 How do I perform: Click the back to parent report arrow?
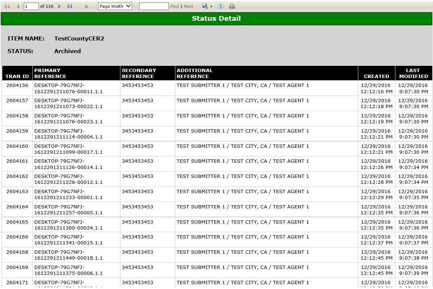86,6
